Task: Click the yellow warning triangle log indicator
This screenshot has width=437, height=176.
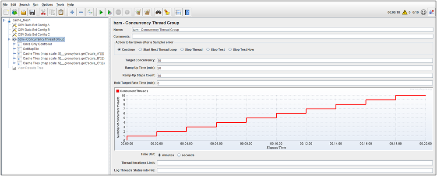Action: (405, 13)
